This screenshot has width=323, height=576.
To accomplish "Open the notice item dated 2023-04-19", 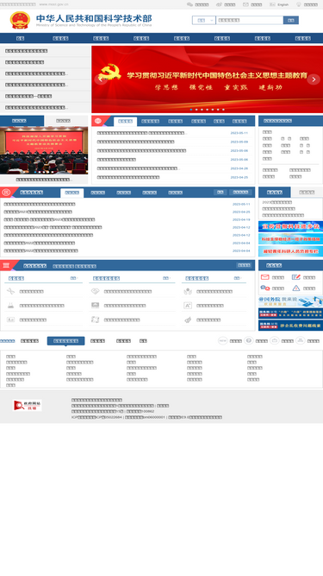I will [x=49, y=219].
